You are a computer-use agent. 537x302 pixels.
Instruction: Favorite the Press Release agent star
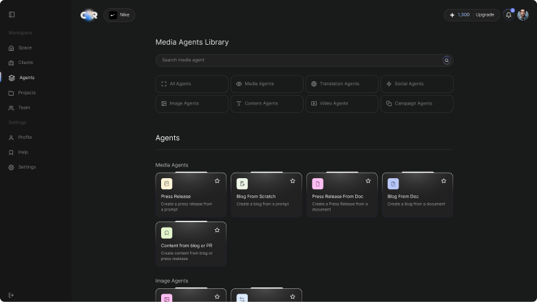[217, 181]
